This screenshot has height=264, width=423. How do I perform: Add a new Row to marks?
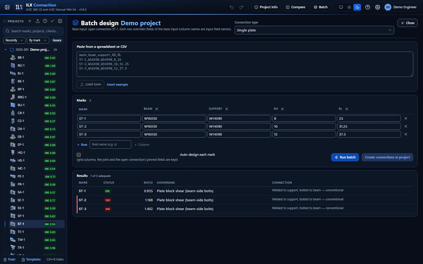[82, 145]
